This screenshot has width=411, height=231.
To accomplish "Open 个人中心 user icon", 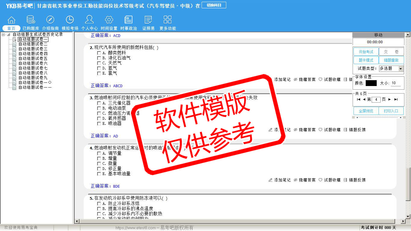I will click(x=89, y=20).
